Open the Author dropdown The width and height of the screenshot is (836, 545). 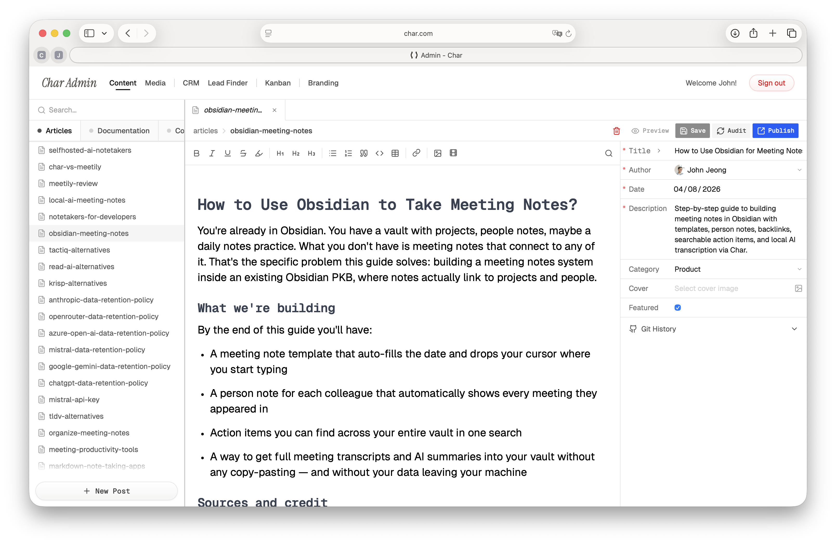(x=738, y=170)
